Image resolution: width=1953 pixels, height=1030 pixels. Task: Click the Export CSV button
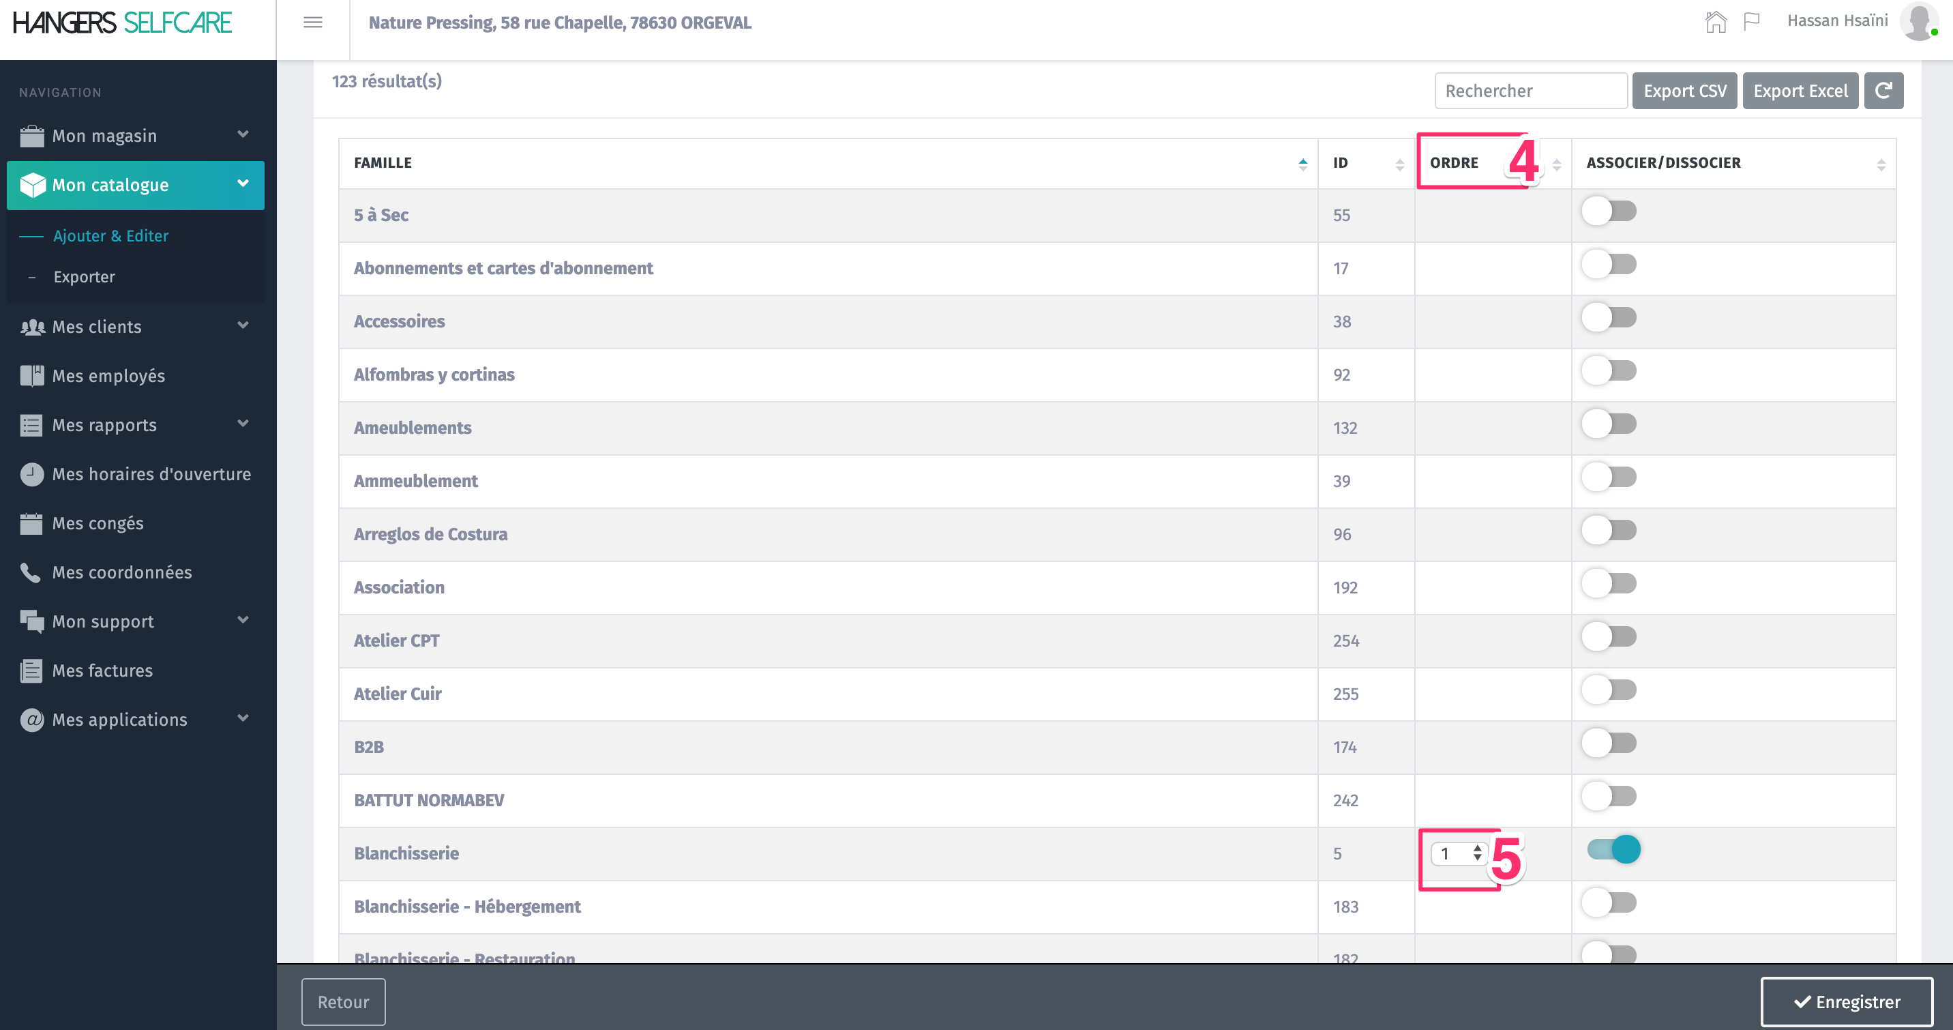[x=1684, y=91]
